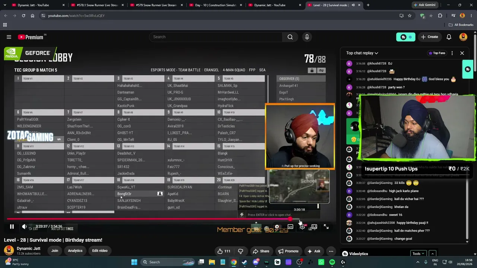Viewport: 477px width, 268px height.
Task: Seek using the video progress bar
Action: (153, 219)
